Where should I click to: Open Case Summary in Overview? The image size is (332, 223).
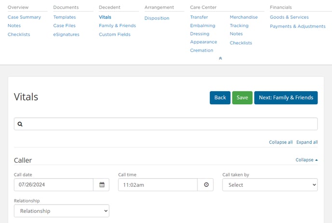point(24,17)
